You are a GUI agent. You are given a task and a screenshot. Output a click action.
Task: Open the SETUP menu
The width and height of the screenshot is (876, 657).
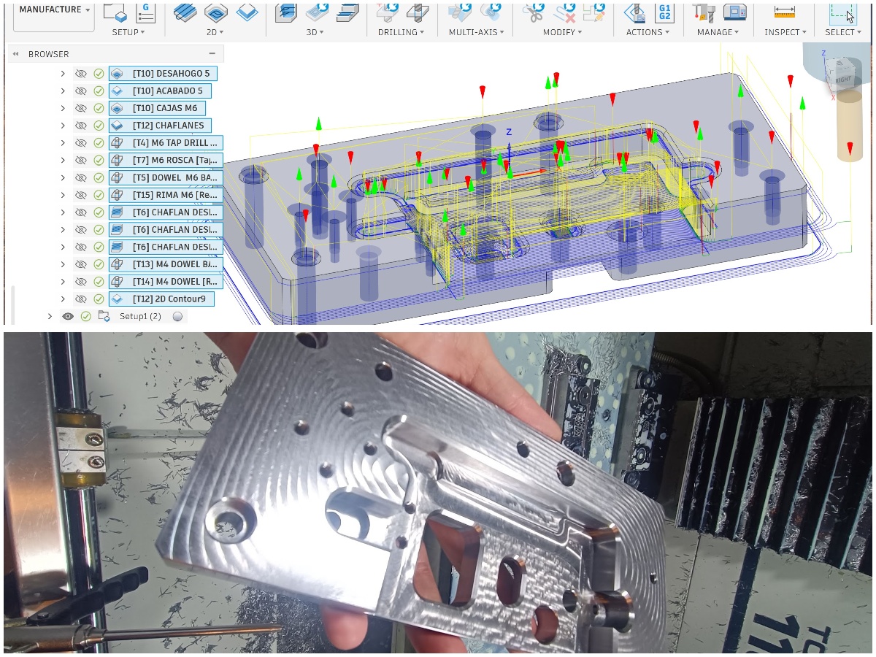[x=128, y=32]
